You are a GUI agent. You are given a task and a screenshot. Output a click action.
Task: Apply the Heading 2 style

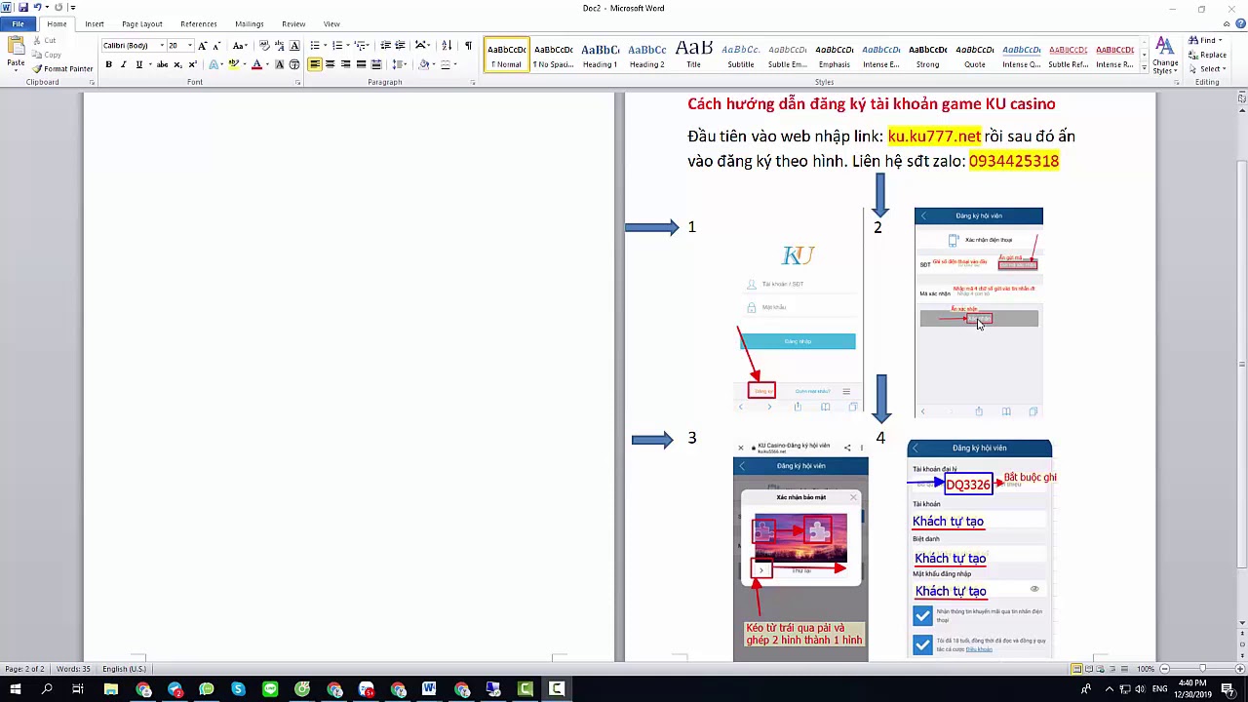pyautogui.click(x=647, y=55)
